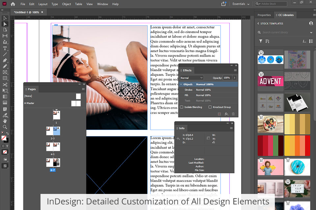The width and height of the screenshot is (316, 210).
Task: Click the Opacity value field
Action: [x=227, y=78]
